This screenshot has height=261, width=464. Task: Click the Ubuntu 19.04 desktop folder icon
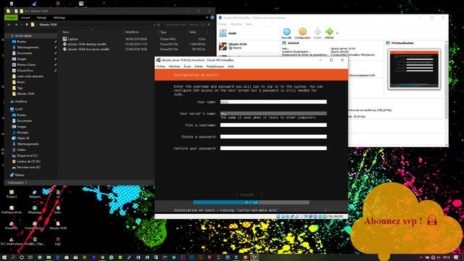tap(58, 225)
